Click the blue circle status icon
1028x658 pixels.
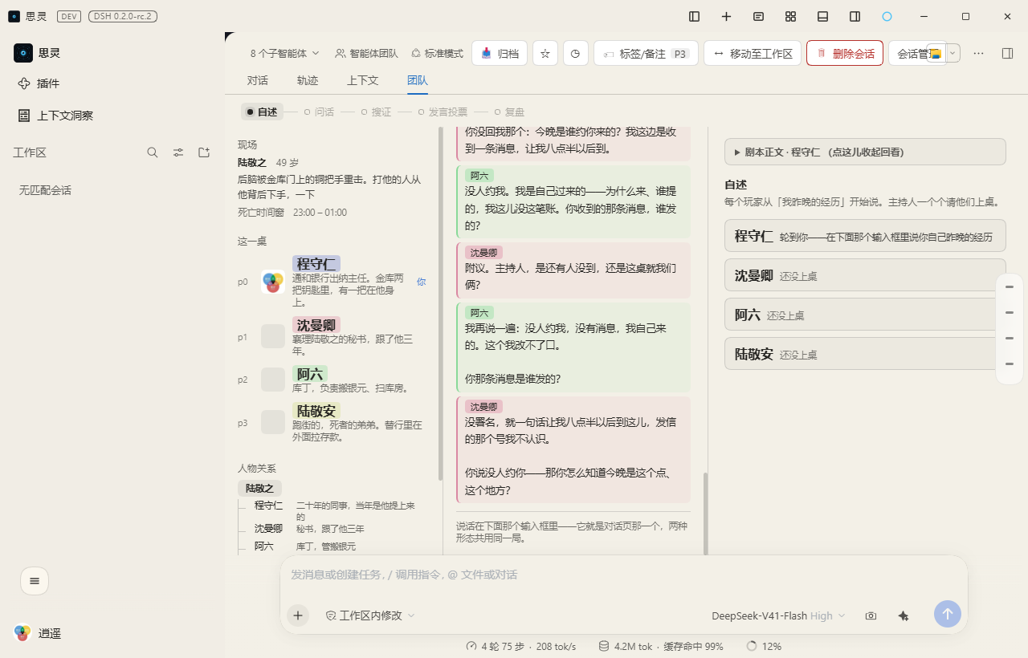tap(887, 16)
